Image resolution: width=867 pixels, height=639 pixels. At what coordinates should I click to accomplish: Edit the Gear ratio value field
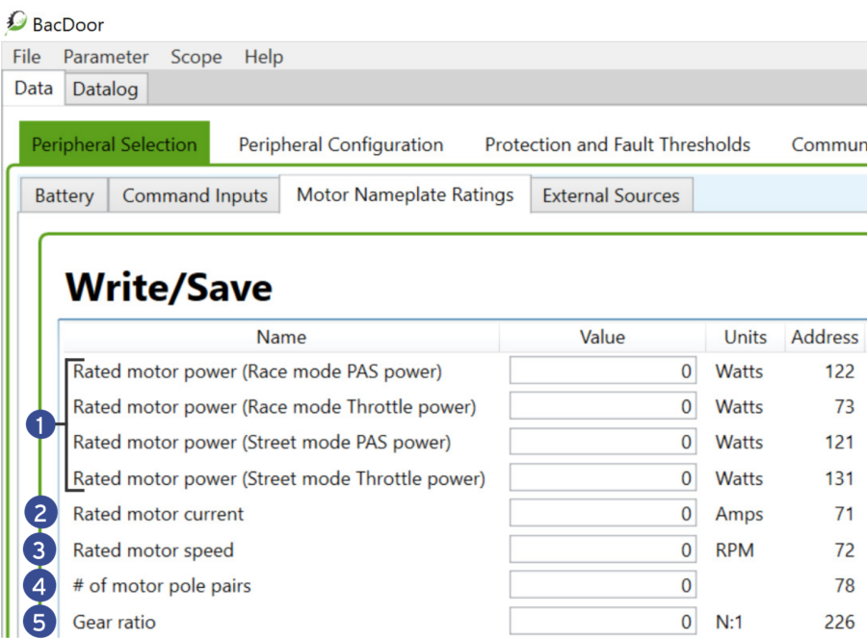coord(603,622)
